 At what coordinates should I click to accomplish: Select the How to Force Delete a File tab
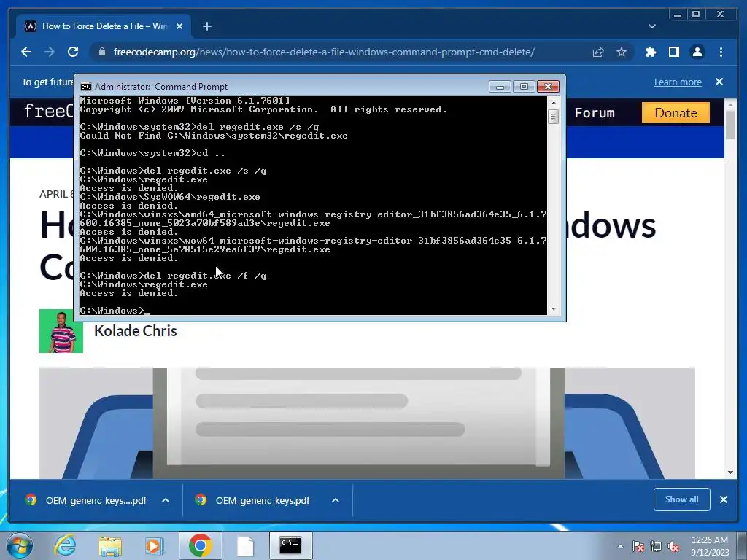point(104,26)
